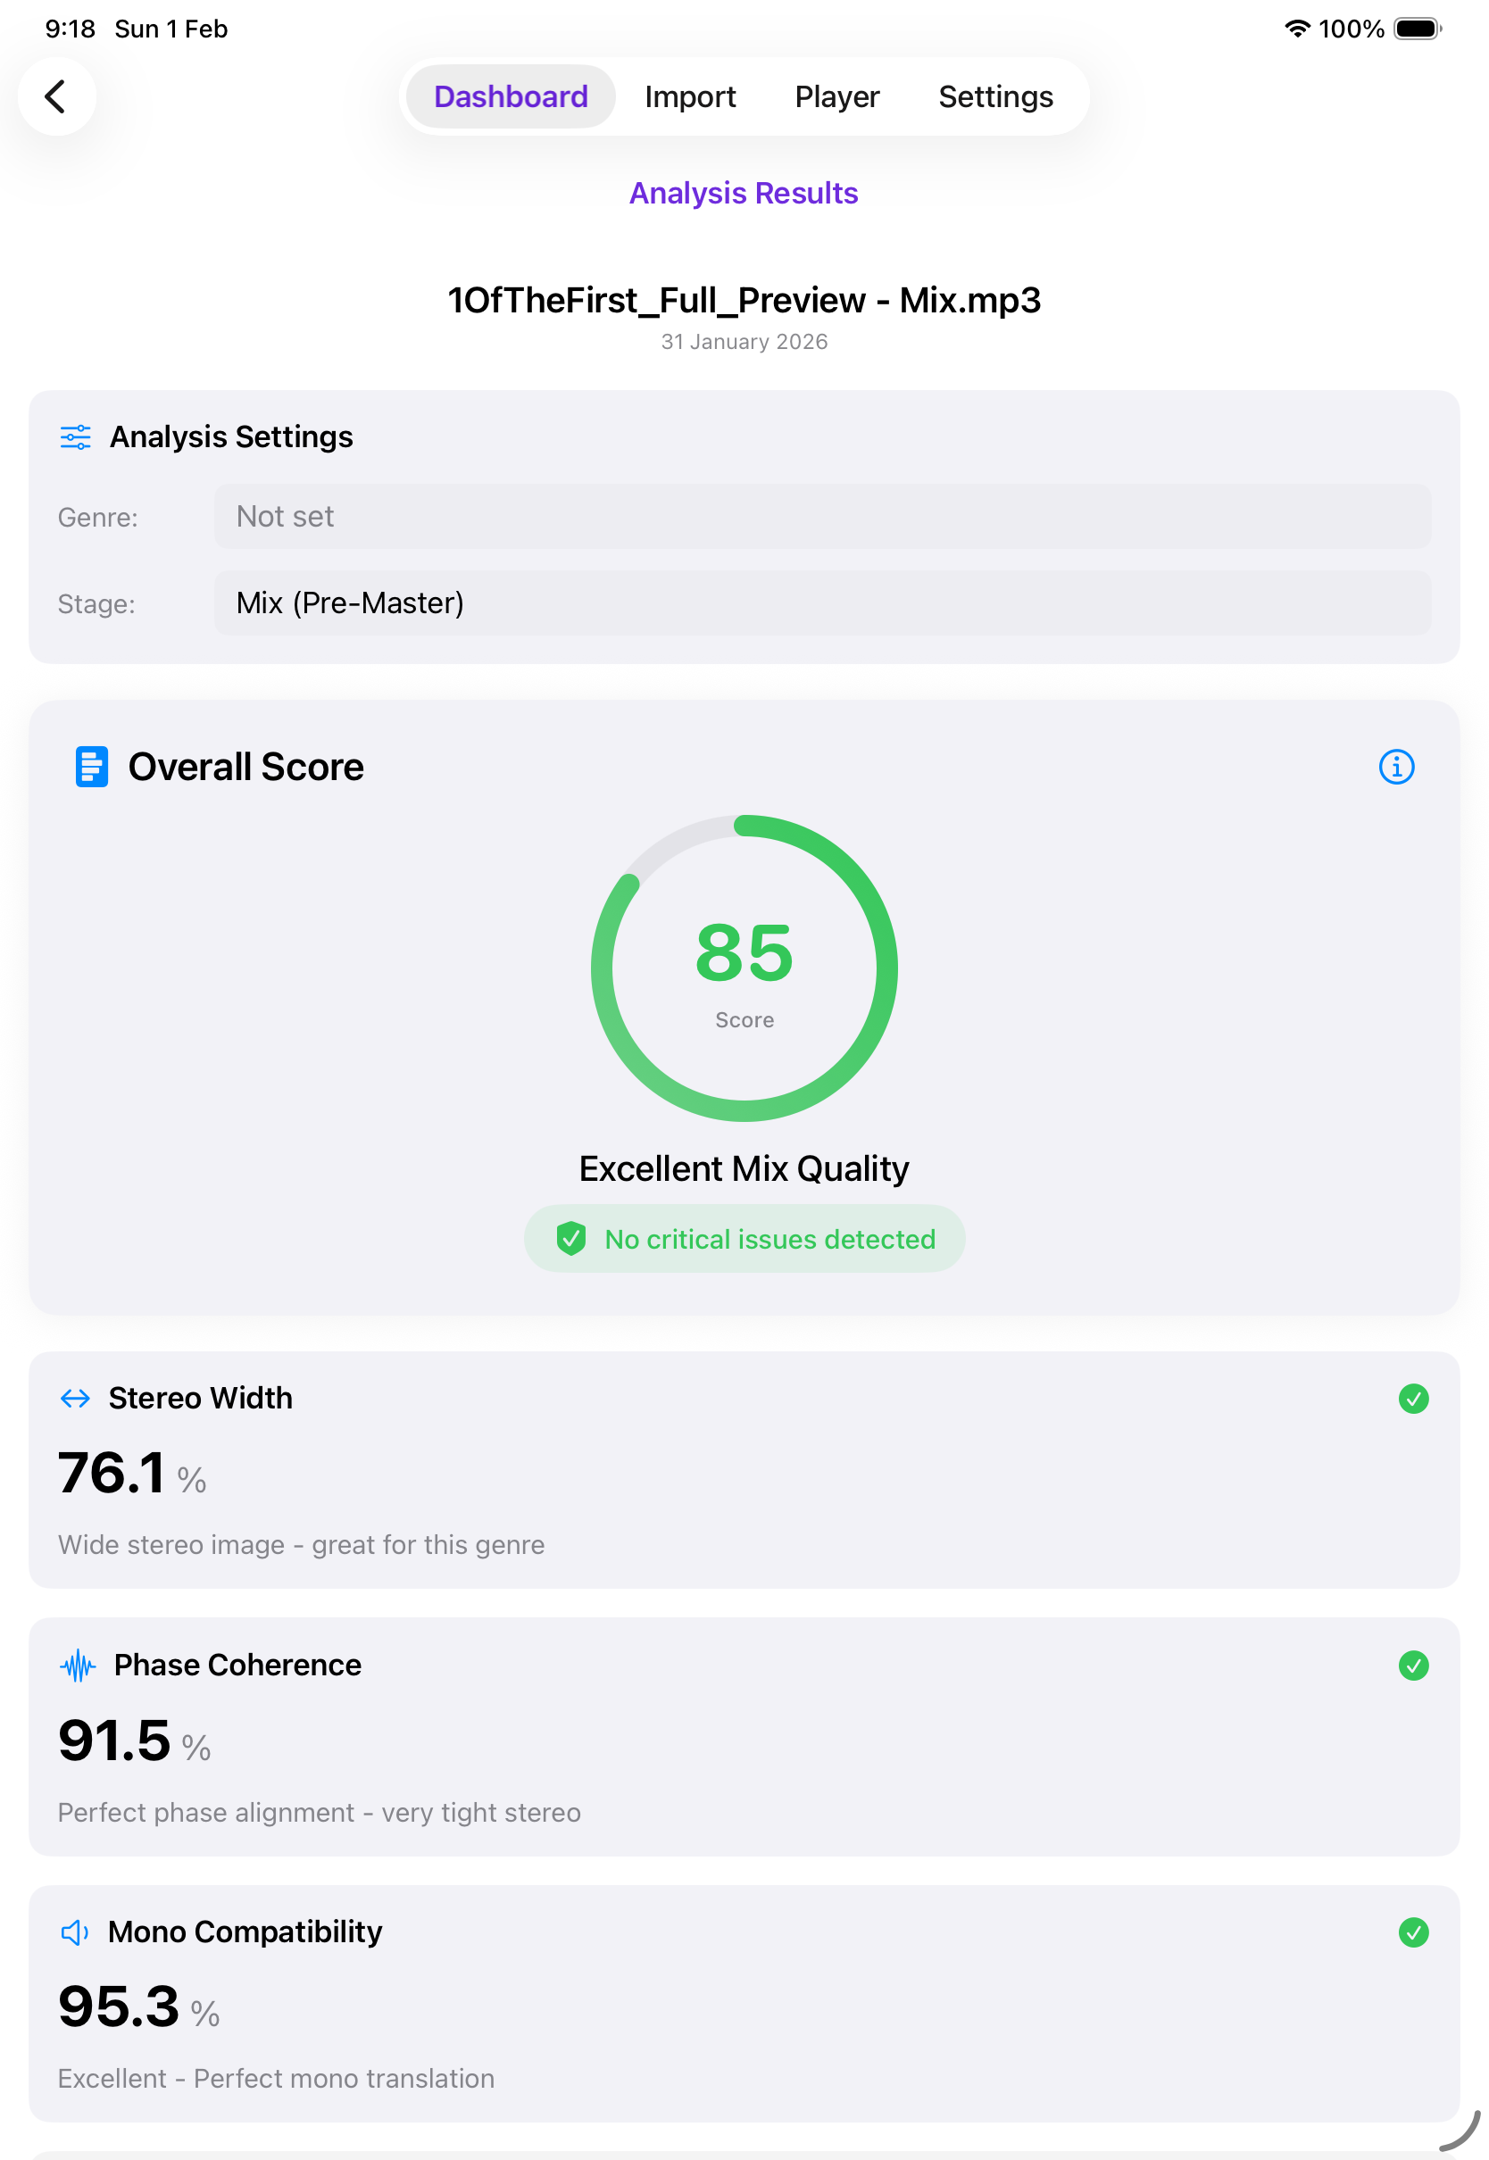Click the Analysis Results link

click(744, 193)
